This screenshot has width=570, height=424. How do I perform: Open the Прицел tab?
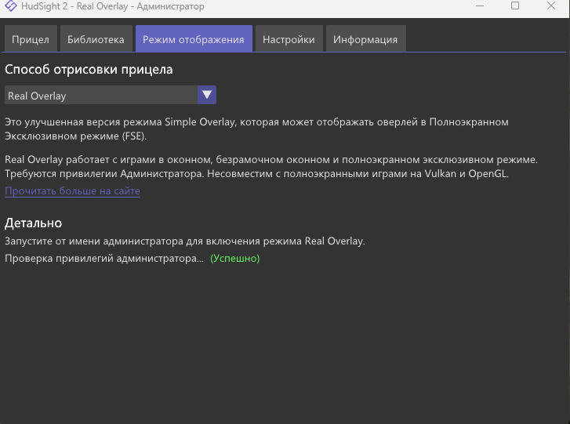[31, 38]
